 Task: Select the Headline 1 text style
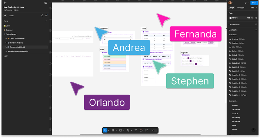tap(239, 95)
